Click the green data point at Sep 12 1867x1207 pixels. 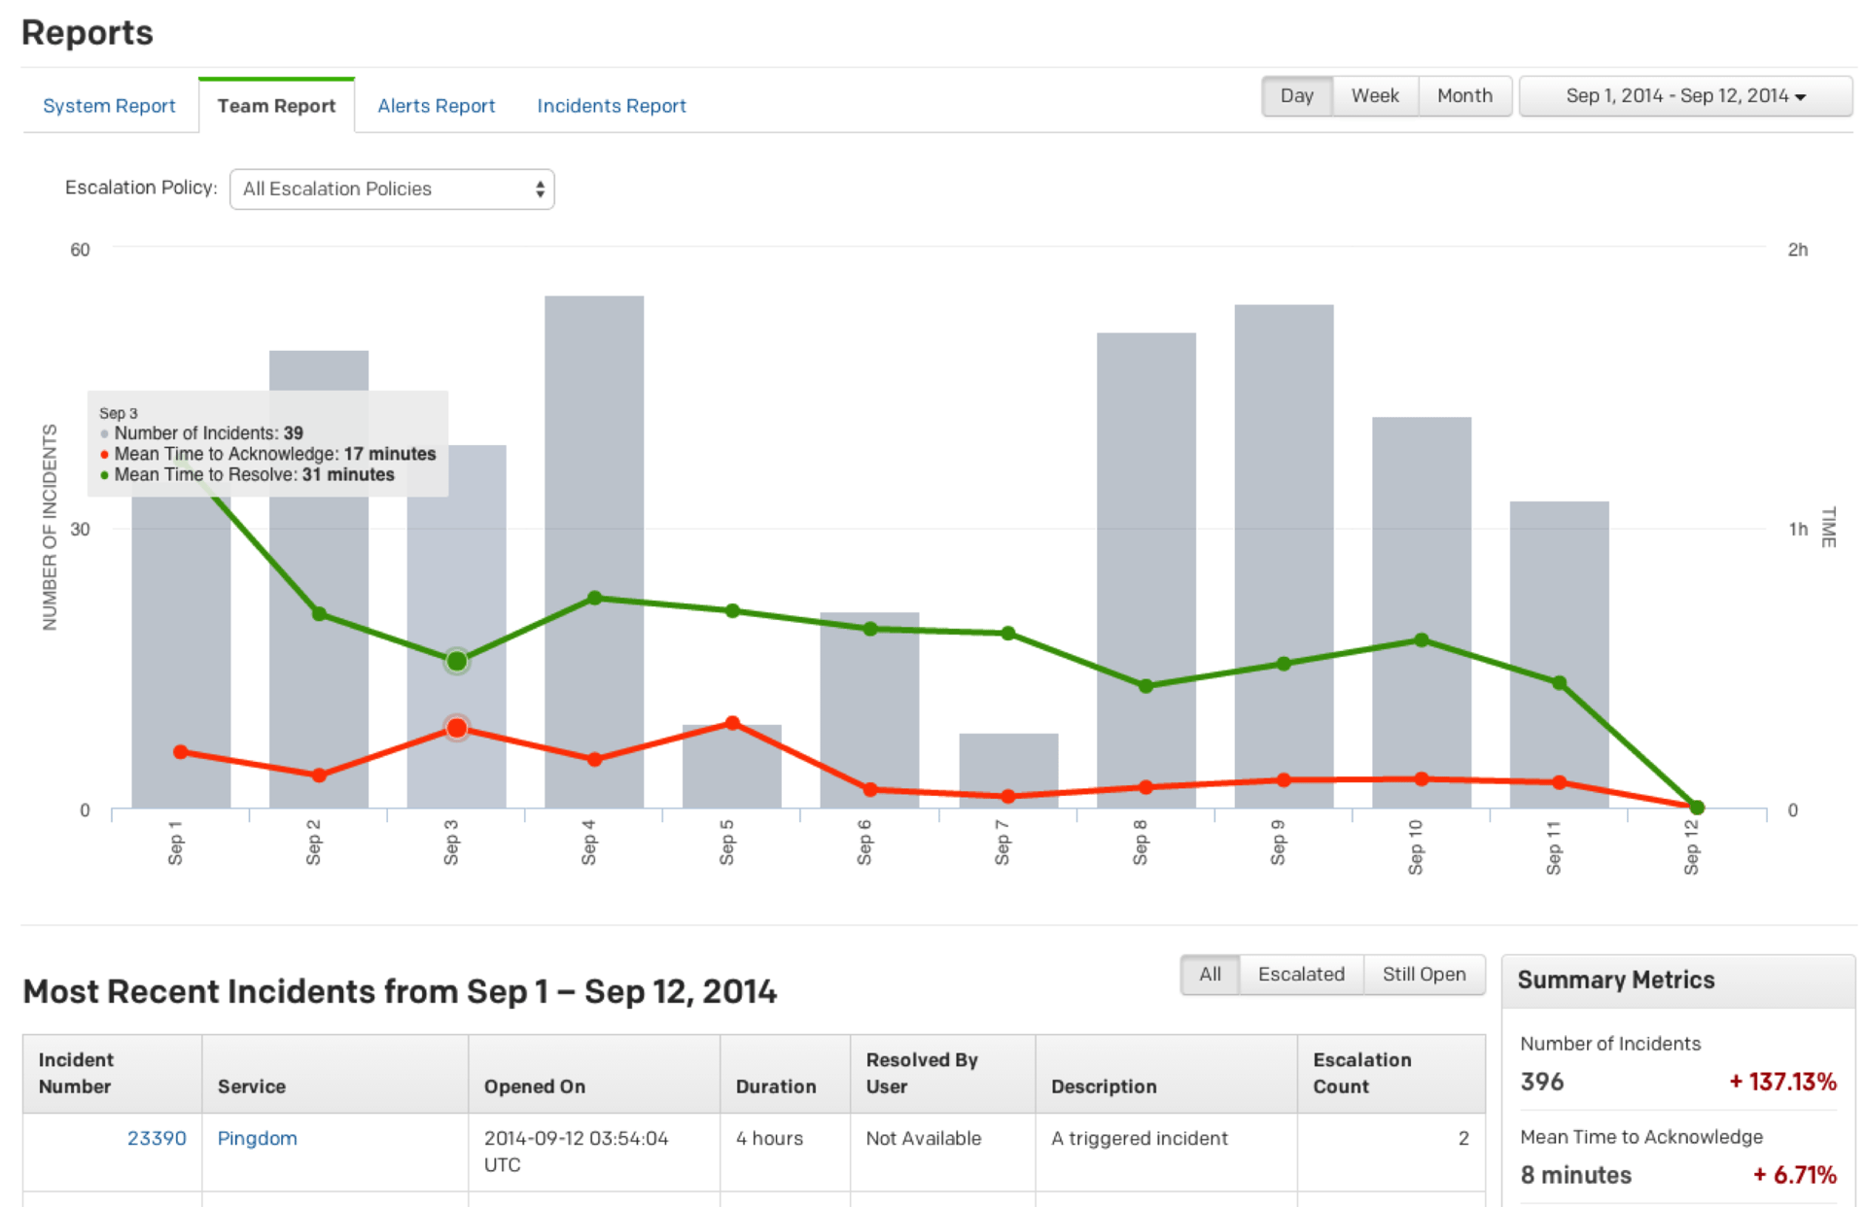point(1697,808)
